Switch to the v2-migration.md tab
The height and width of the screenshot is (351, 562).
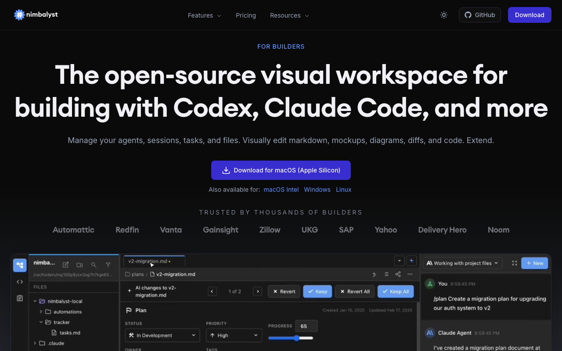pos(154,261)
